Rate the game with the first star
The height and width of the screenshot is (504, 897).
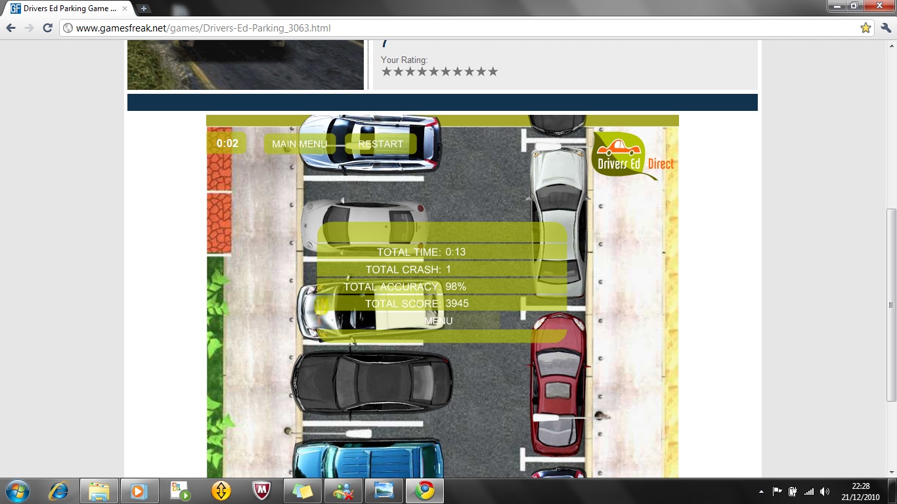coord(387,72)
